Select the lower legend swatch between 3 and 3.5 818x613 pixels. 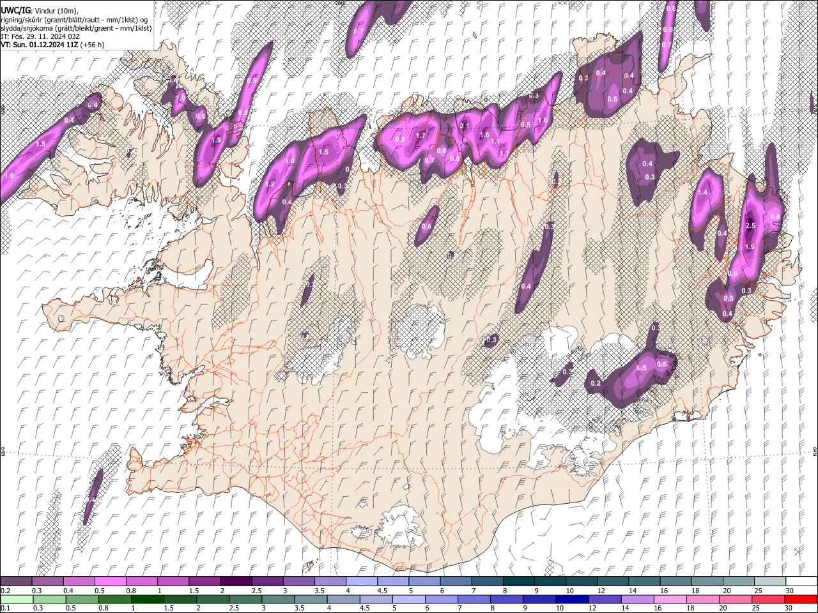pos(278,600)
